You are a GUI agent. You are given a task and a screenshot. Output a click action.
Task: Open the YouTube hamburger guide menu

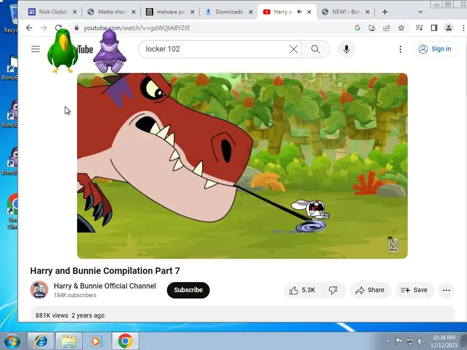tap(36, 49)
